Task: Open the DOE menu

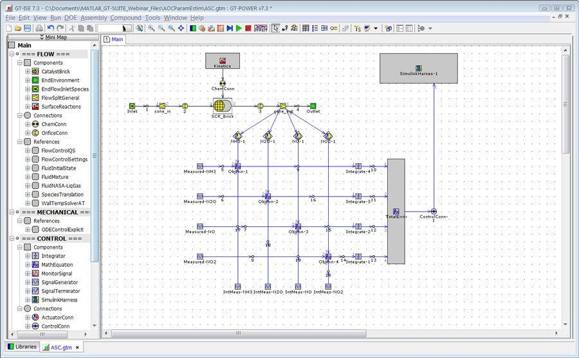Action: 71,18
